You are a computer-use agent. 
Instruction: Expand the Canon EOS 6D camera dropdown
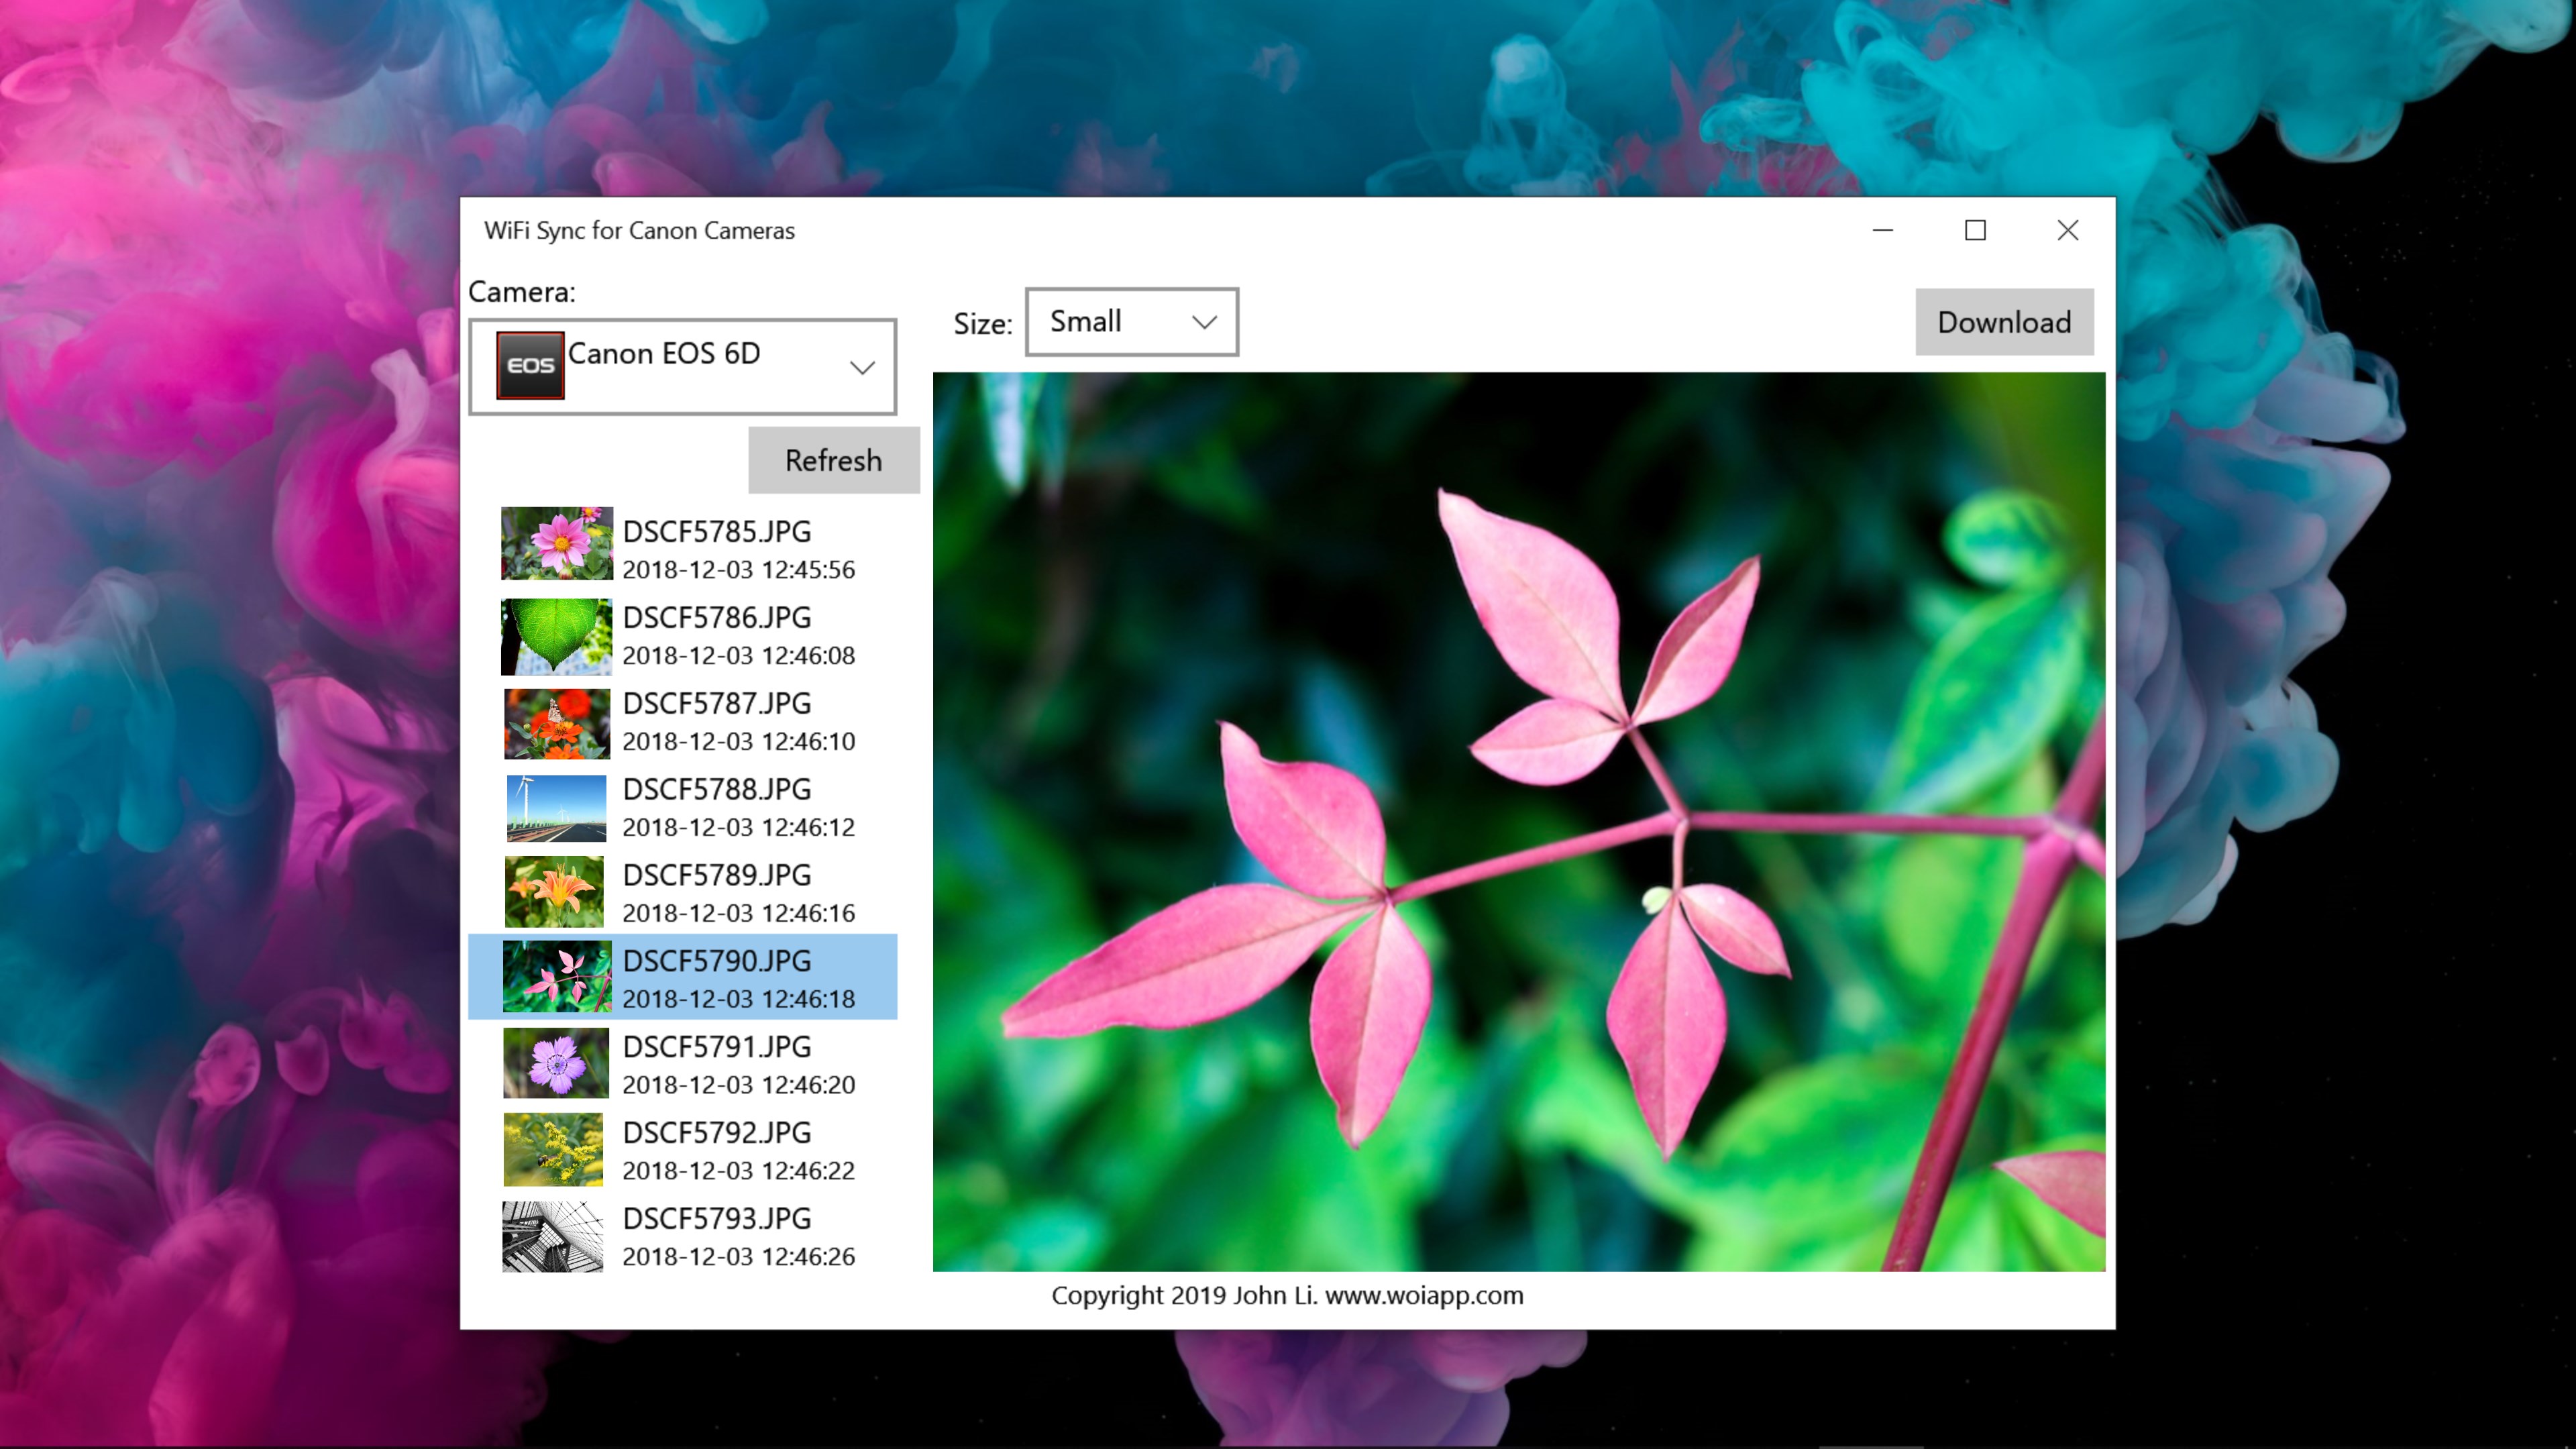862,367
